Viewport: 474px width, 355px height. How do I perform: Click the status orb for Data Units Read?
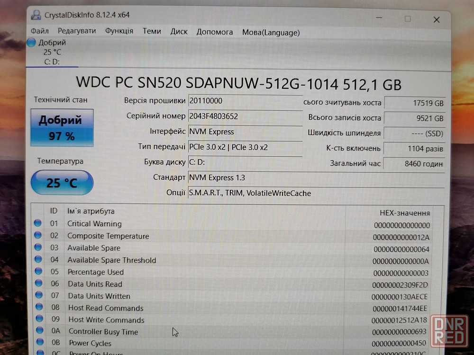(x=39, y=283)
